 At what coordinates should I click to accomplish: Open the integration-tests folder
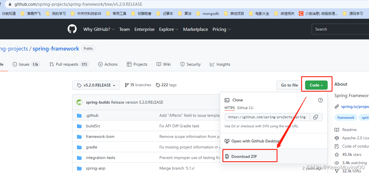pyautogui.click(x=100, y=158)
